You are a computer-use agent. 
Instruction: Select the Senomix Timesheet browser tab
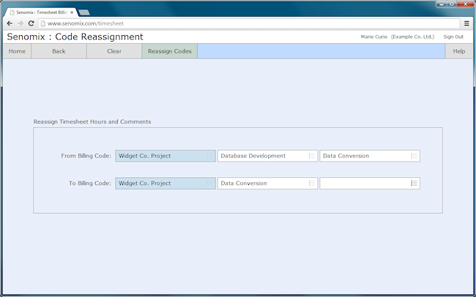pos(41,12)
